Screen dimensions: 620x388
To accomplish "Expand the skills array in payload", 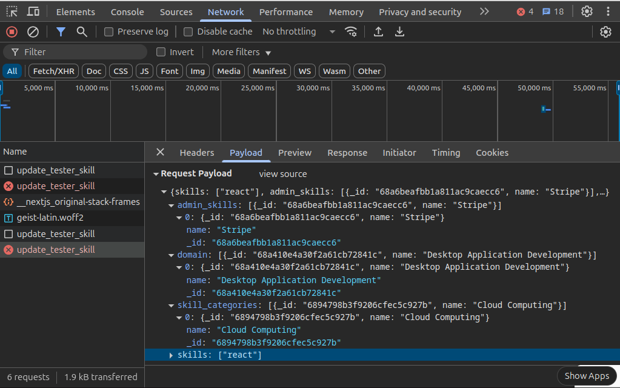I will 172,355.
